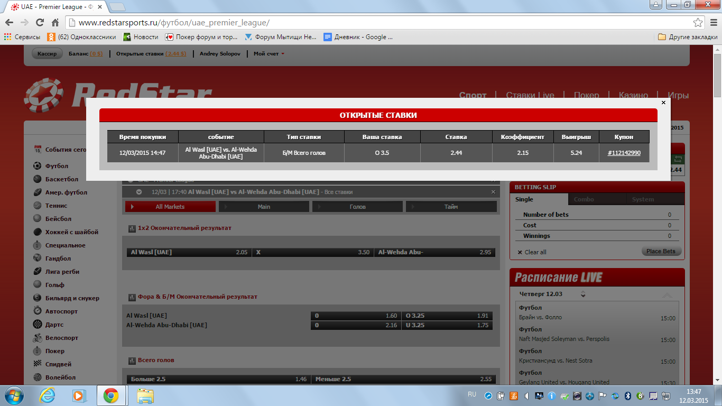Open Chrome from the Windows taskbar
The width and height of the screenshot is (722, 406).
(x=110, y=395)
